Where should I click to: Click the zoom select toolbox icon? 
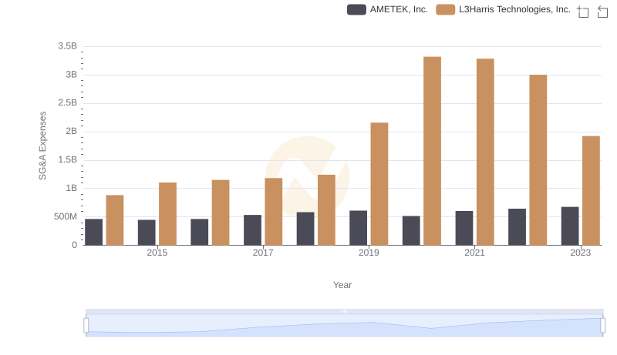583,12
